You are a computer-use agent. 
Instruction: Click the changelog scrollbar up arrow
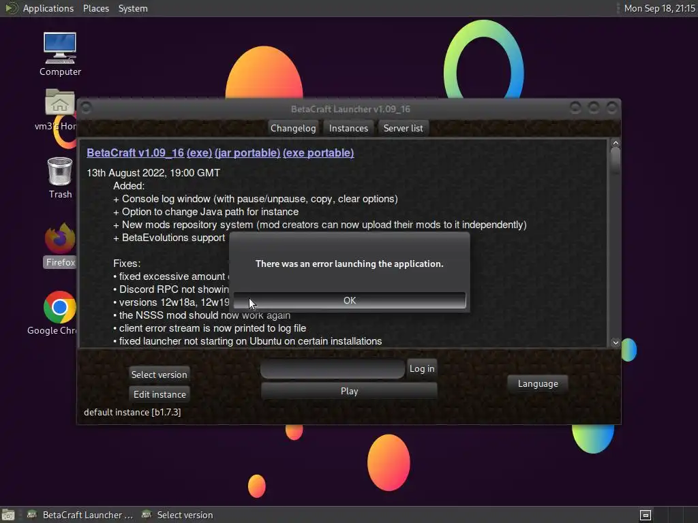(616, 143)
